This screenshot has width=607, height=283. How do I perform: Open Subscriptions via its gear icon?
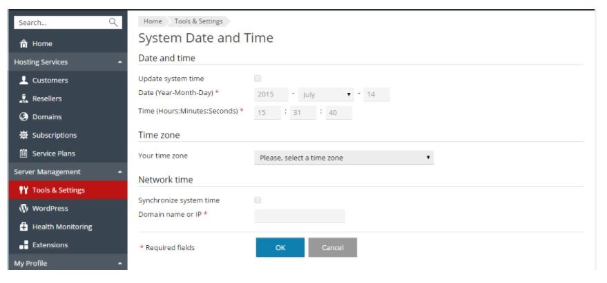tap(23, 135)
